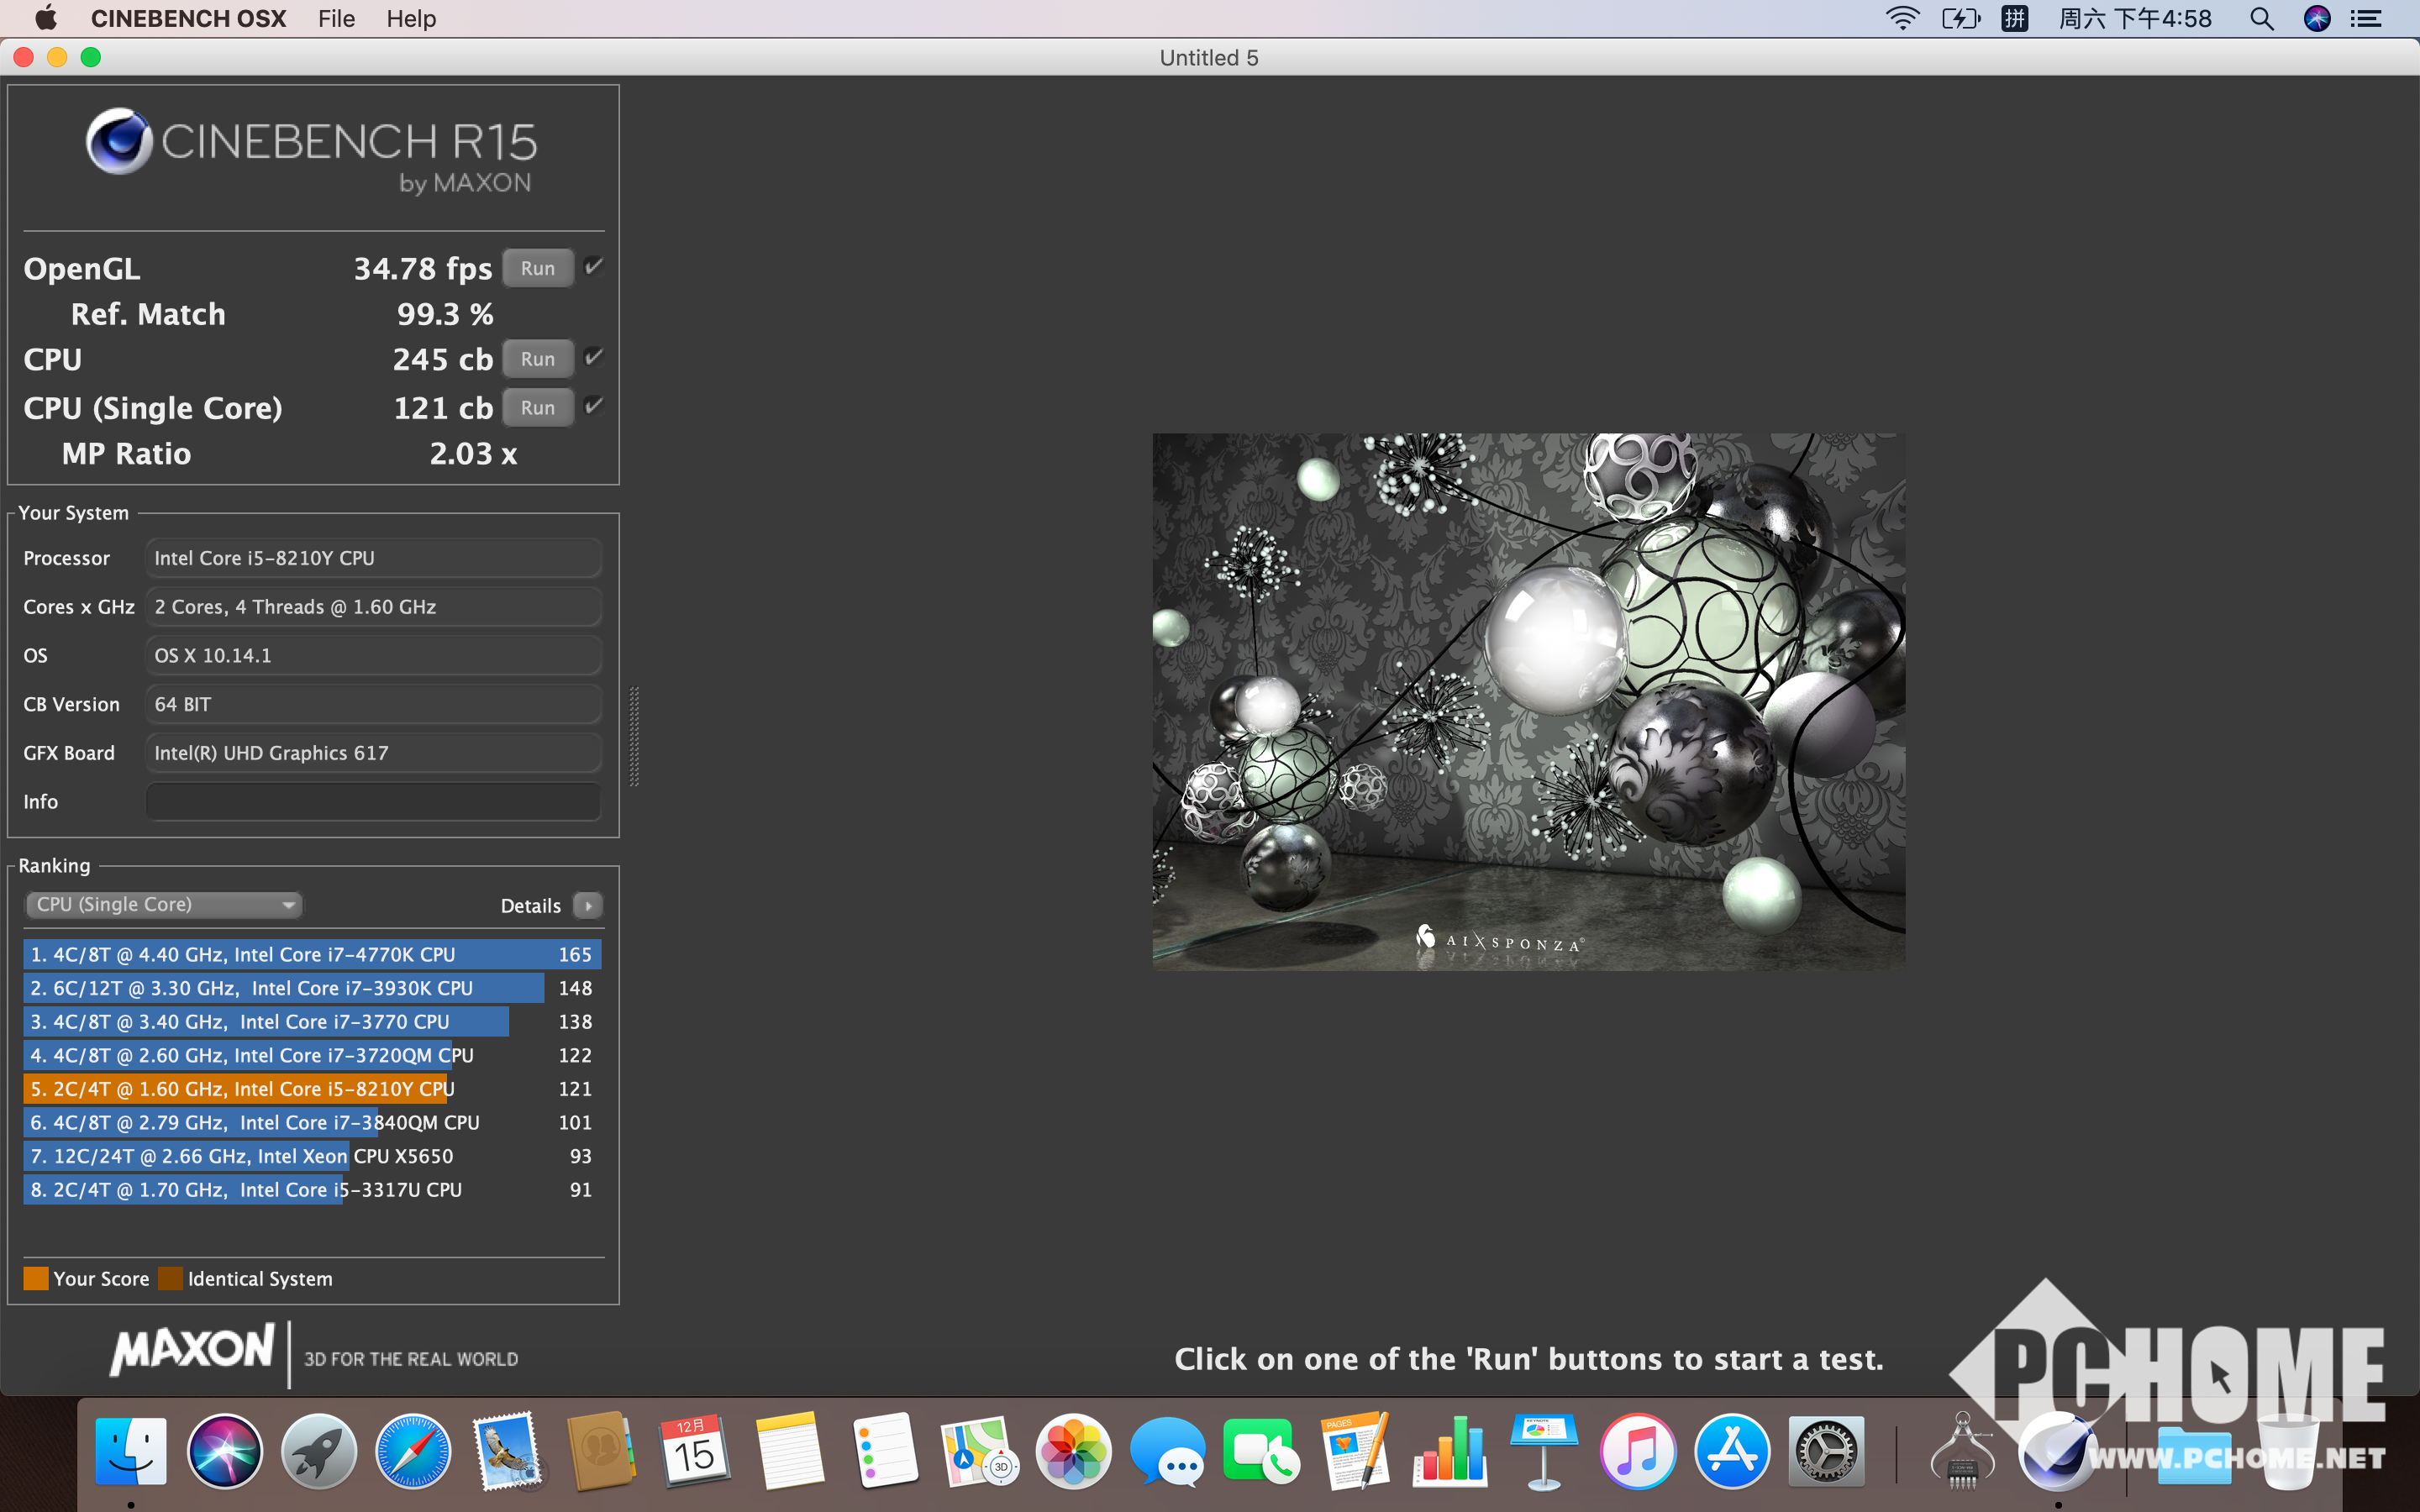Open Mail stamp icon in dock
This screenshot has width=2420, height=1512.
point(508,1451)
